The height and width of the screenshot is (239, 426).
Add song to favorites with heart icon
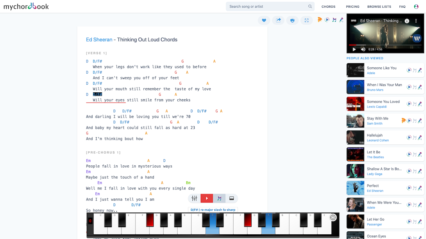264,20
